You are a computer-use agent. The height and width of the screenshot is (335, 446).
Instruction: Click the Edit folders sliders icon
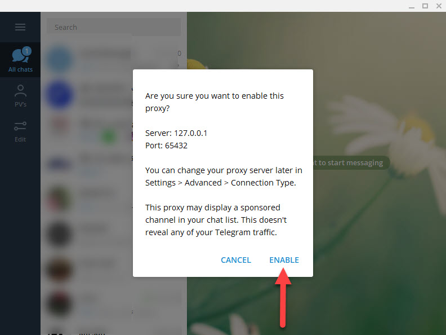[x=20, y=126]
